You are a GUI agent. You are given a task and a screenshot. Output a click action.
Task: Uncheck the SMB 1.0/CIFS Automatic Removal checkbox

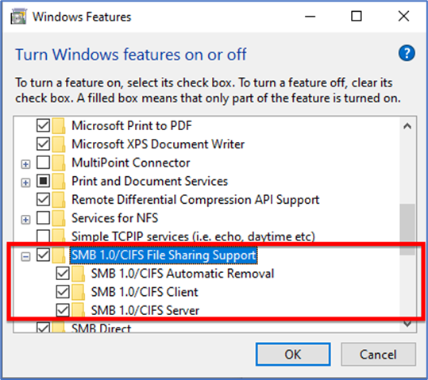(x=63, y=274)
